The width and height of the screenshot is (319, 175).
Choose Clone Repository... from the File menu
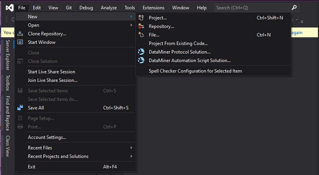tap(75, 34)
